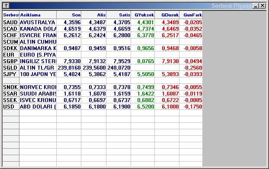Sort by the Son column header
This screenshot has height=169, width=269.
pyautogui.click(x=69, y=15)
